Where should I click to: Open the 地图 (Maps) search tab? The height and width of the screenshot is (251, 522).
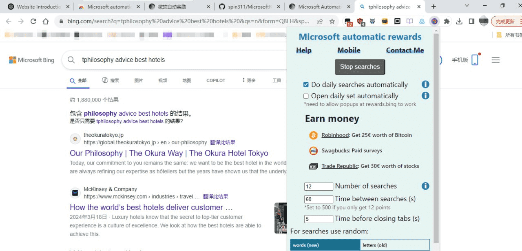pyautogui.click(x=187, y=81)
